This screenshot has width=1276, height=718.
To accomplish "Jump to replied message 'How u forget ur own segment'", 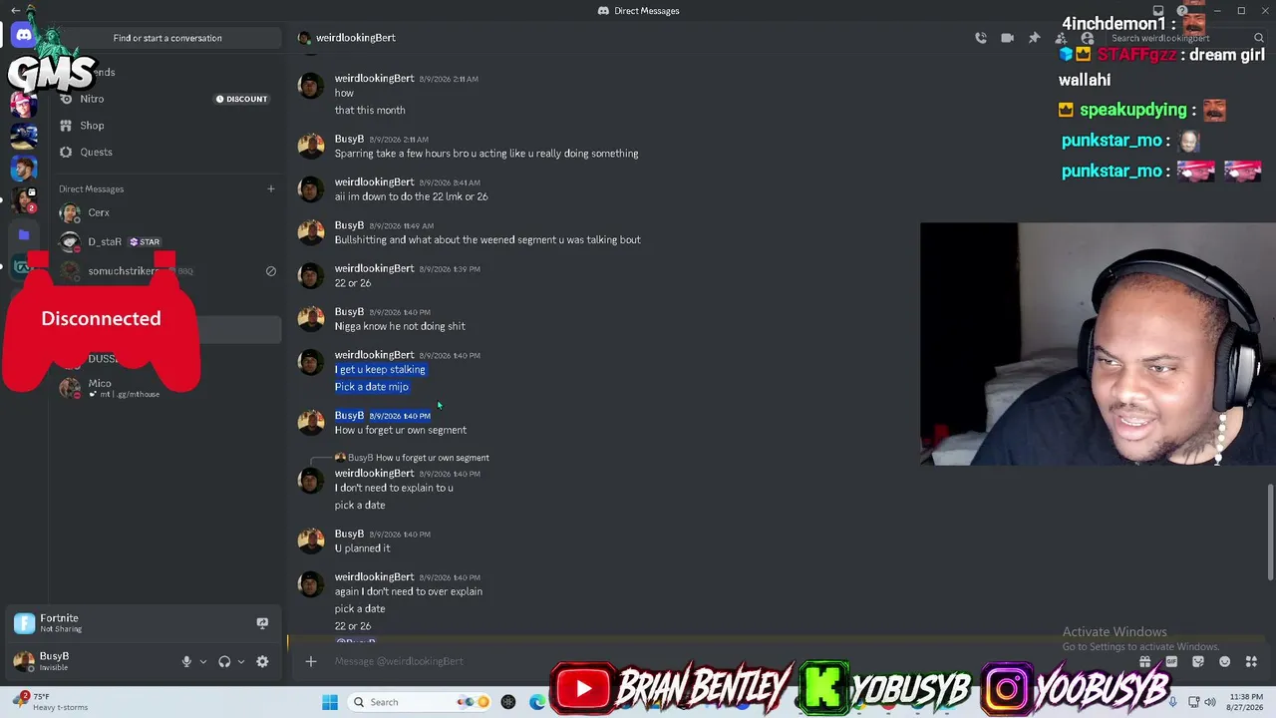I will [432, 458].
